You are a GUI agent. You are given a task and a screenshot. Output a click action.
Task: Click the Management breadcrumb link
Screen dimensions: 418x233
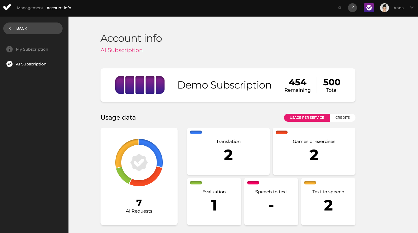[30, 8]
